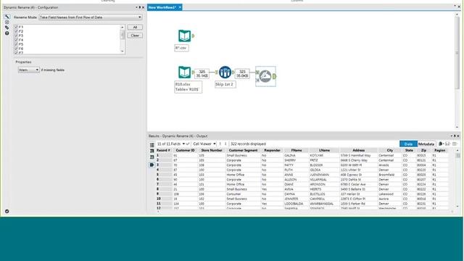The image size is (464, 261).
Task: Click the Results grid vertical scrollbar
Action: pyautogui.click(x=458, y=155)
